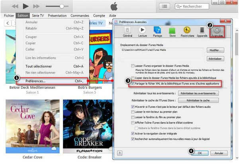Open the Avancées gear tab icon
Screen dimensions: 239x164
coord(217,32)
